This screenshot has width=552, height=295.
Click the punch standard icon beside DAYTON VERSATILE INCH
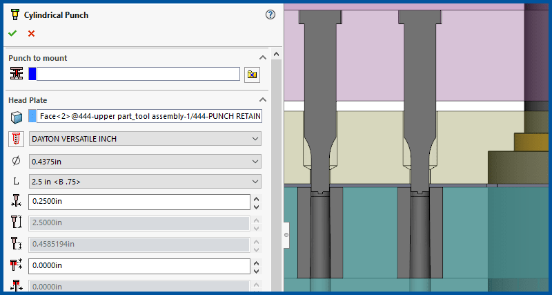click(x=17, y=139)
